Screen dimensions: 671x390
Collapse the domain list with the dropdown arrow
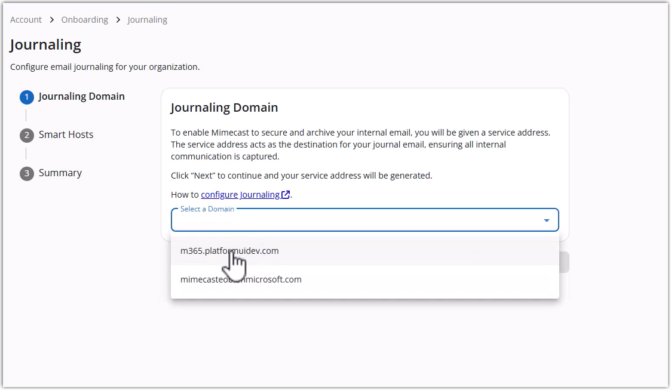tap(546, 220)
